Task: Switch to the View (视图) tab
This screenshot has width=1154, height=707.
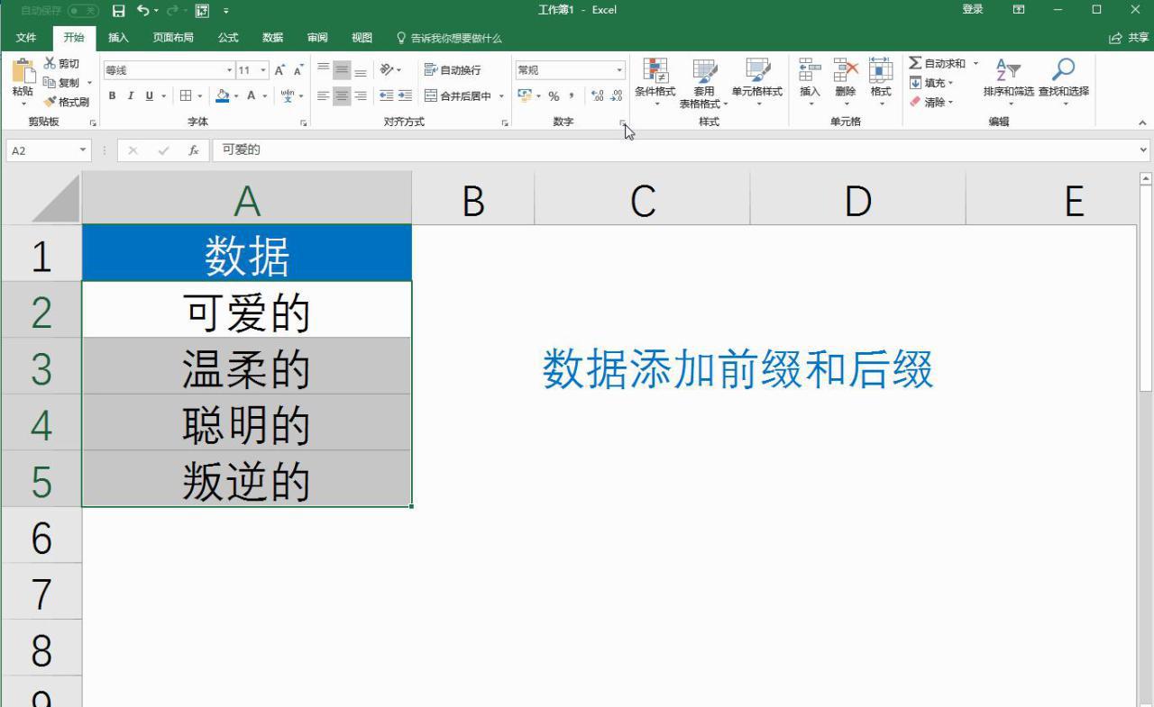Action: coord(362,38)
